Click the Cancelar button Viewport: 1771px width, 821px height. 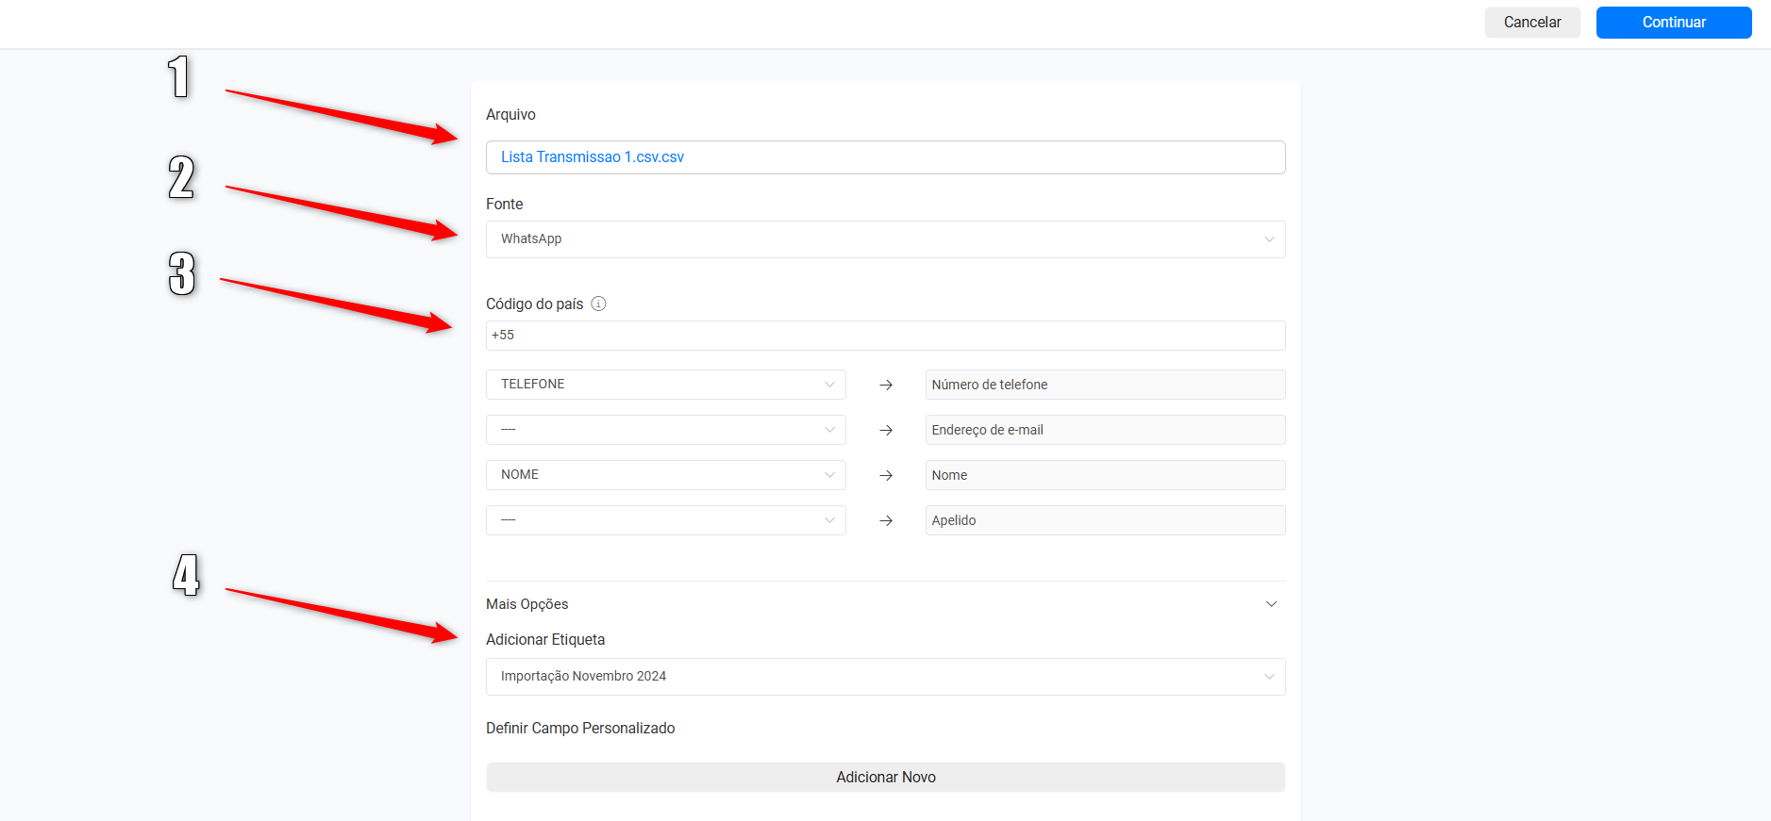point(1531,23)
